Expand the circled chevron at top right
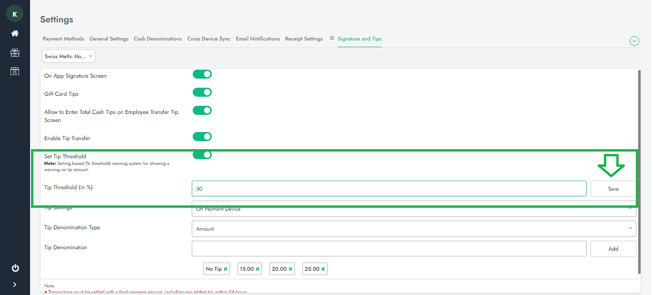The height and width of the screenshot is (295, 653). [x=634, y=41]
